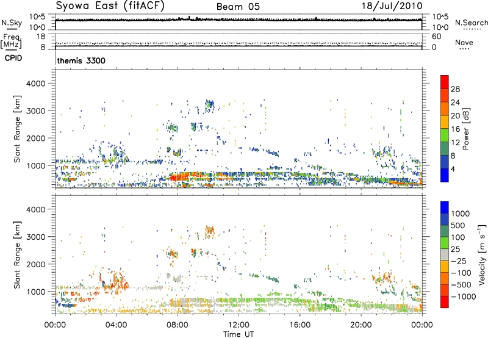Select the 'Beam 05' header label
Viewport: 488px width, 338px height.
tap(238, 7)
